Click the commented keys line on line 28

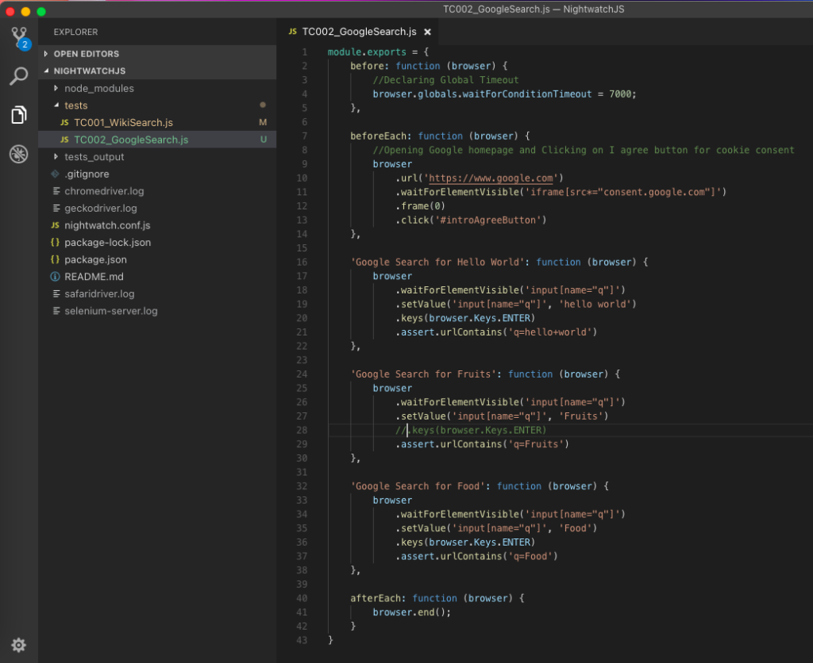(471, 430)
